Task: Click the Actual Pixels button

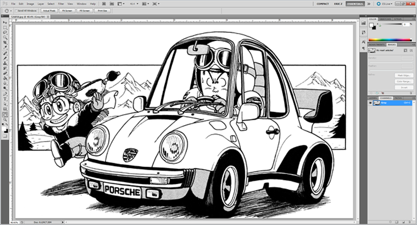Action: tap(49, 11)
